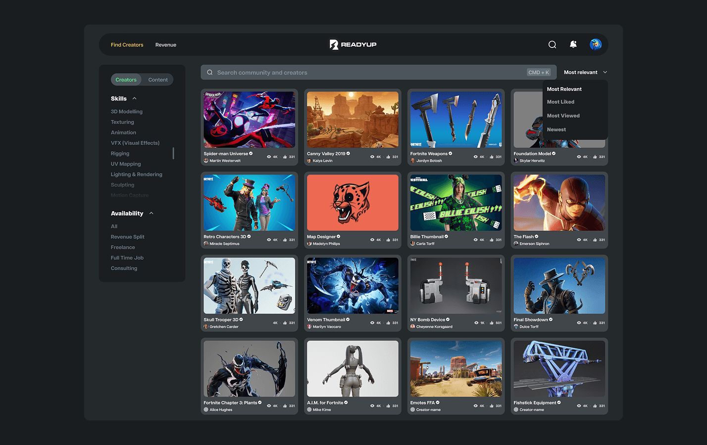The width and height of the screenshot is (707, 445).
Task: Click the ReadyUp logo in header
Action: (x=353, y=44)
